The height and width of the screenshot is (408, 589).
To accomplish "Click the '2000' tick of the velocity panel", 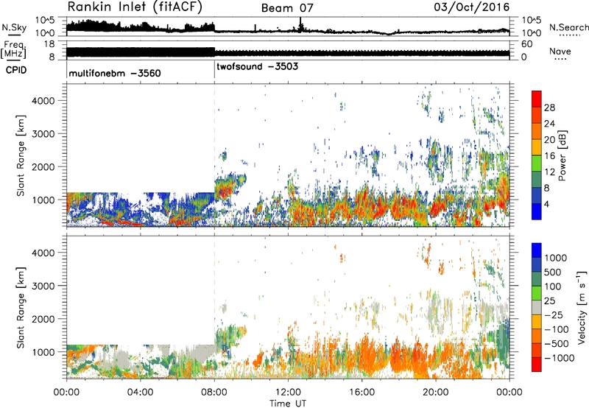I will (x=43, y=319).
